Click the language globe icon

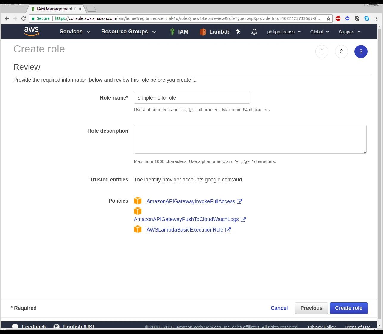(x=56, y=326)
